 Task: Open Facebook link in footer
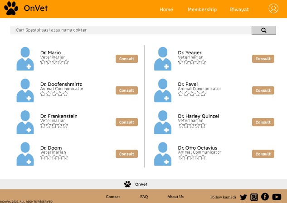[x=265, y=197]
